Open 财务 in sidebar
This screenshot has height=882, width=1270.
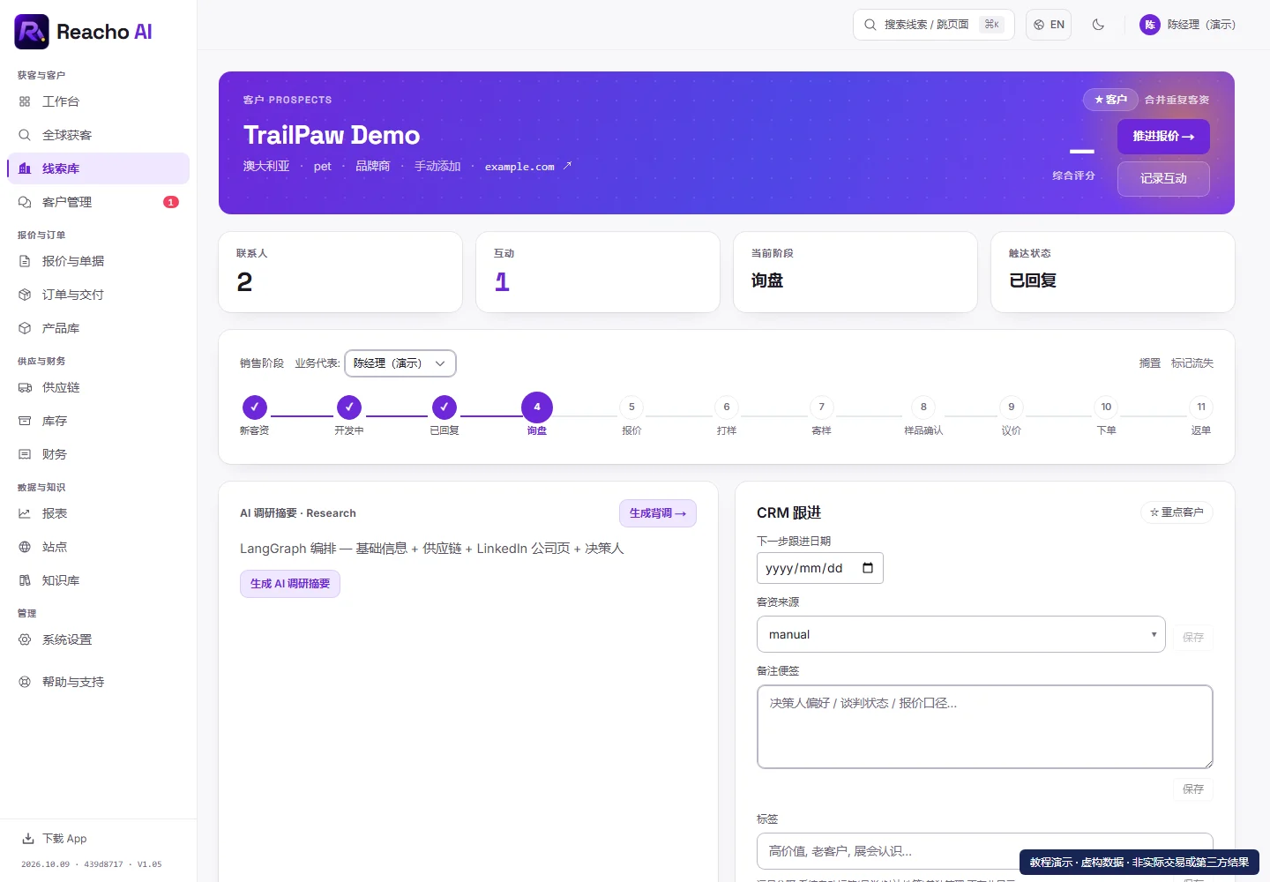[x=98, y=454]
